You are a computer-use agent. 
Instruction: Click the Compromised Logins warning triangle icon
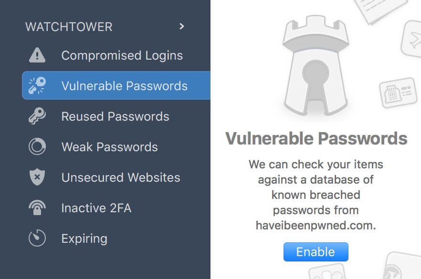36,55
